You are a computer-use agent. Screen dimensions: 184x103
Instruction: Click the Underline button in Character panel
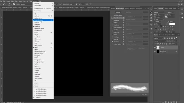[170, 27]
